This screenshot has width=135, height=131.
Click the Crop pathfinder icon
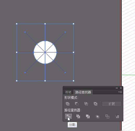(97, 116)
